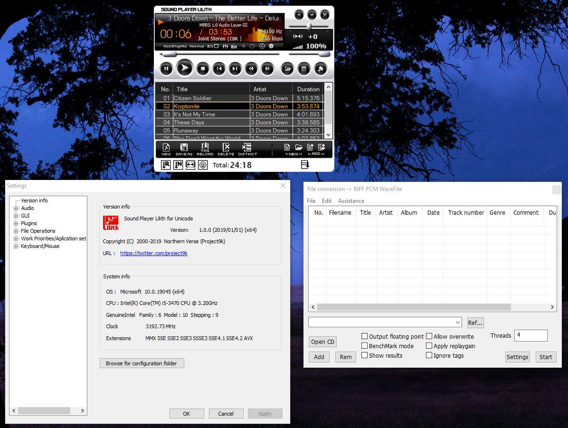Click the Track number column header
This screenshot has height=428, width=568.
coord(465,213)
